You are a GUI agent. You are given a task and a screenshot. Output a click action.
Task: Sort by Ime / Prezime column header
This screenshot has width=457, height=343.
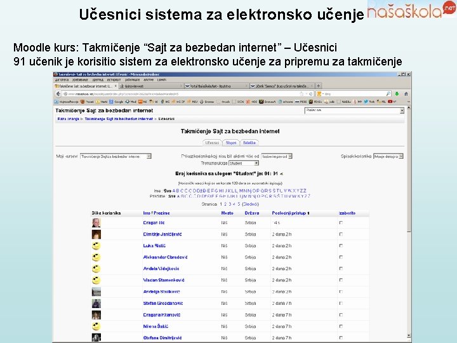pyautogui.click(x=156, y=213)
